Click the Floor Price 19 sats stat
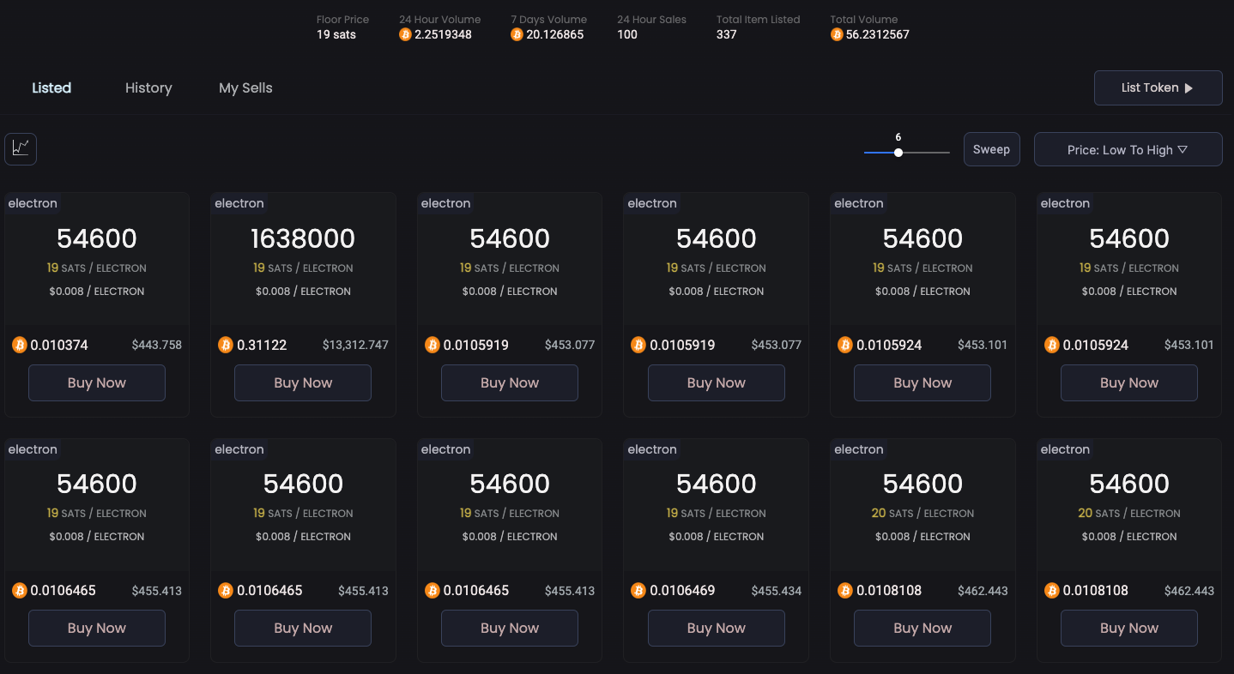Screen dimensions: 1234x674 pos(342,27)
